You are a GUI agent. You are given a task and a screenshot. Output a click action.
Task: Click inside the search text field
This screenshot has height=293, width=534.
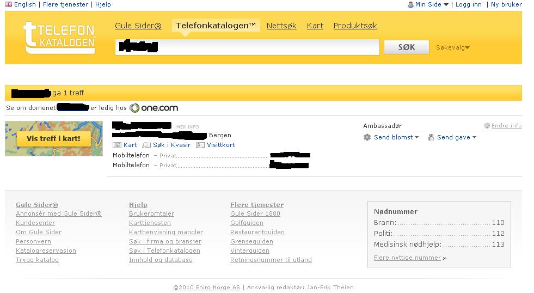coord(247,47)
